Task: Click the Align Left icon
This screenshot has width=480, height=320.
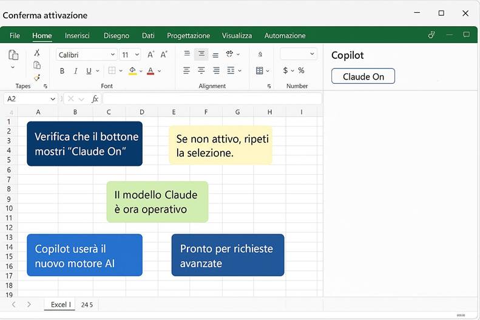Action: pyautogui.click(x=187, y=70)
